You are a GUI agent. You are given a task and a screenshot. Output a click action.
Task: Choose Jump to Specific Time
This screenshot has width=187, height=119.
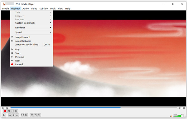coord(31,45)
